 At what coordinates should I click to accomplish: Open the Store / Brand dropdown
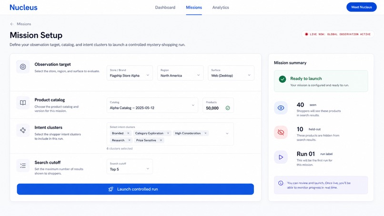[130, 73]
